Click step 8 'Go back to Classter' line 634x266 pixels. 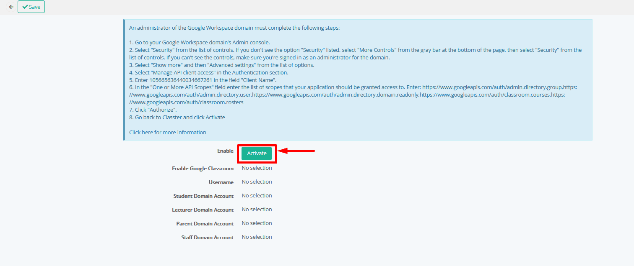tap(177, 117)
